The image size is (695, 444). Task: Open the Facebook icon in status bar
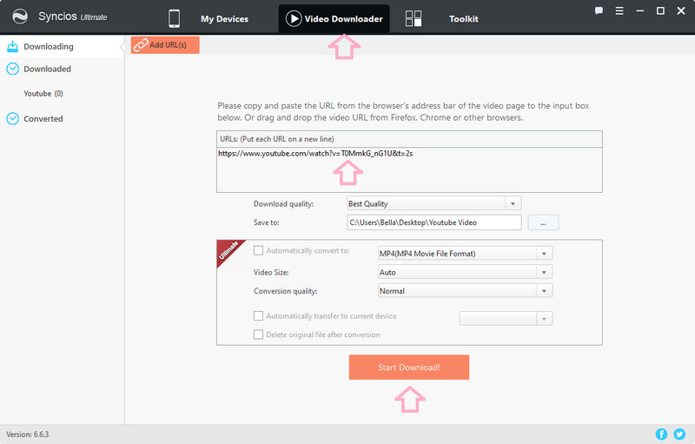tap(661, 434)
